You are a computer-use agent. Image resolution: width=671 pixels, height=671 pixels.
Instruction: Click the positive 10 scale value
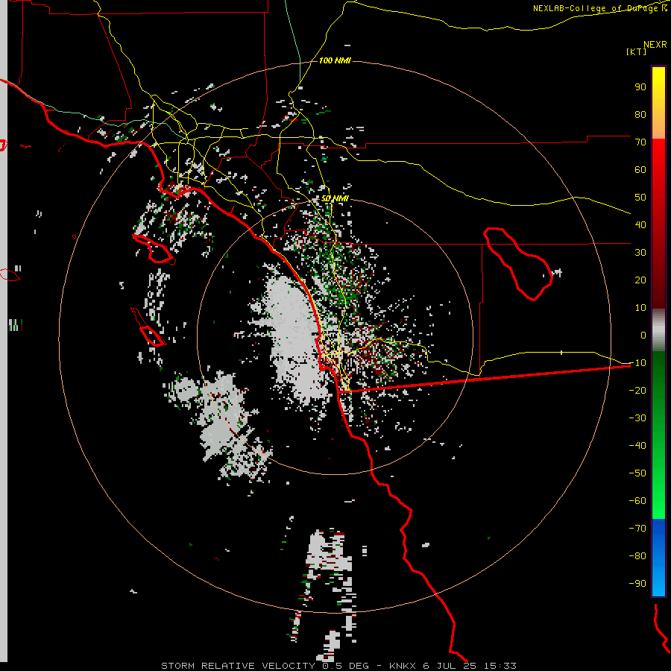(640, 308)
